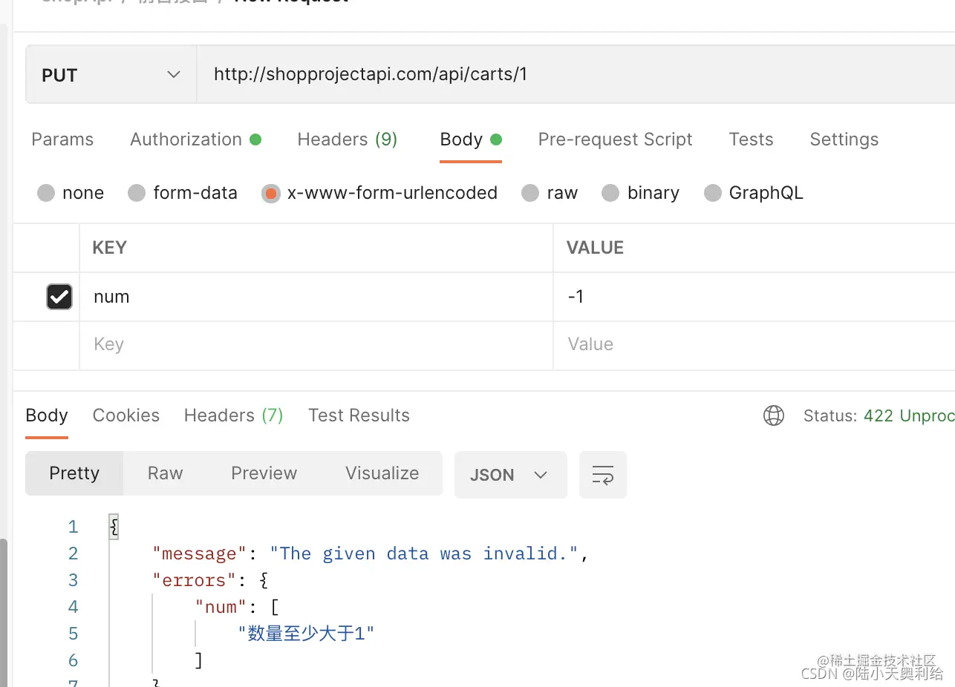Open the response Cookies tab
The height and width of the screenshot is (687, 955).
click(126, 415)
